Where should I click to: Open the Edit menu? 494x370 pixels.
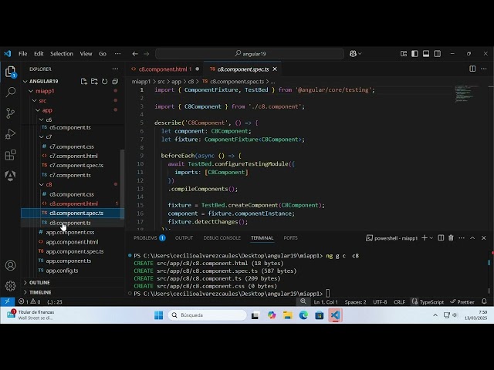(39, 54)
